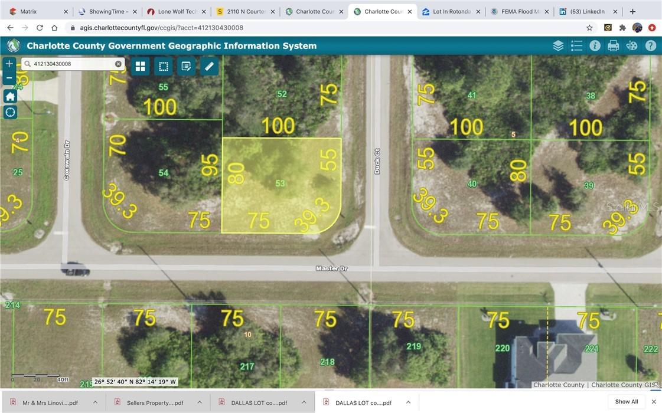Expand options for Mr & Mrs Linovi pdf
662x413 pixels.
96,401
